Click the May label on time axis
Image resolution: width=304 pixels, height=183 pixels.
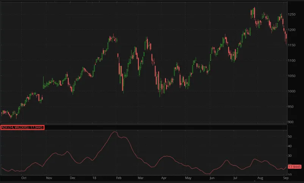click(188, 178)
